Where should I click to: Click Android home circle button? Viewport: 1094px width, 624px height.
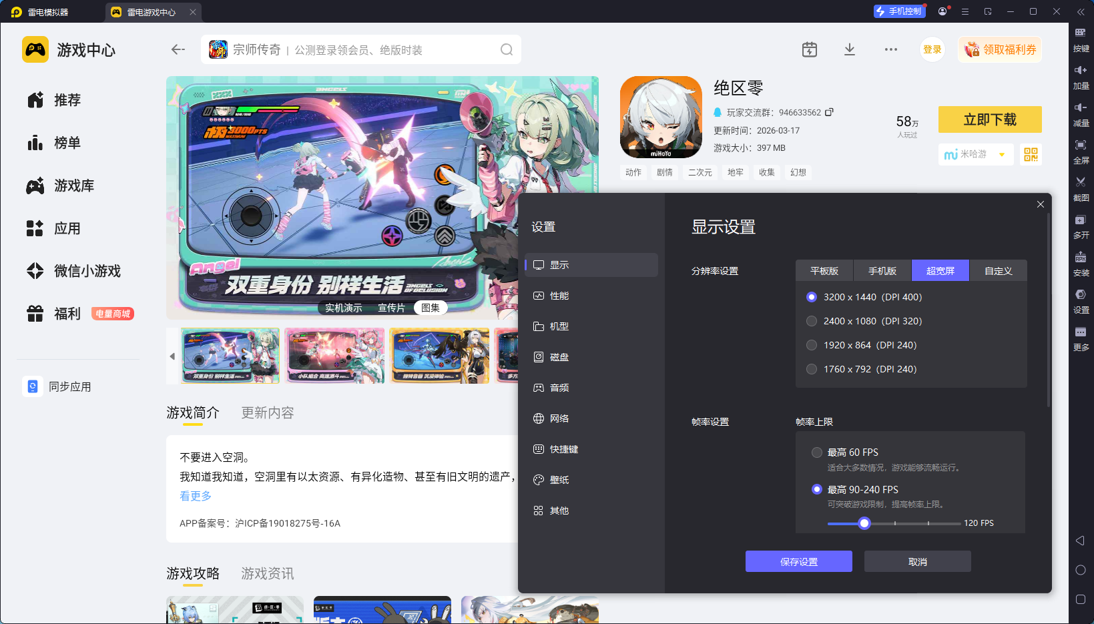[1081, 570]
